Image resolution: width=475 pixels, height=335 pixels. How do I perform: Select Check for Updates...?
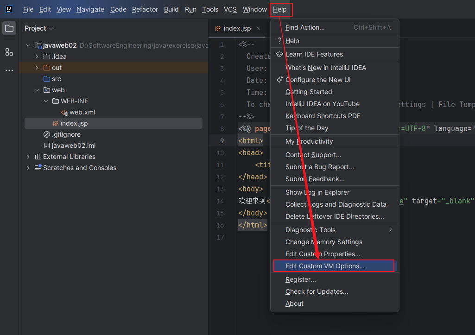click(335, 292)
